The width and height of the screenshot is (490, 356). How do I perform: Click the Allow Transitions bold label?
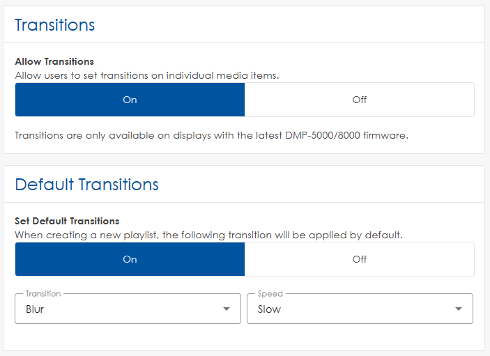54,61
